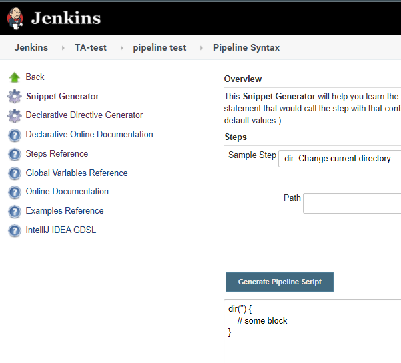Image resolution: width=401 pixels, height=363 pixels.
Task: Open Online Documentation sidebar link
Action: [67, 191]
